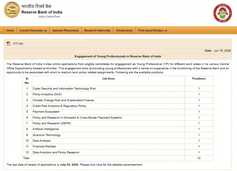Click the Reserve Bank of India emblem logo
237x171 pixels.
12,10
